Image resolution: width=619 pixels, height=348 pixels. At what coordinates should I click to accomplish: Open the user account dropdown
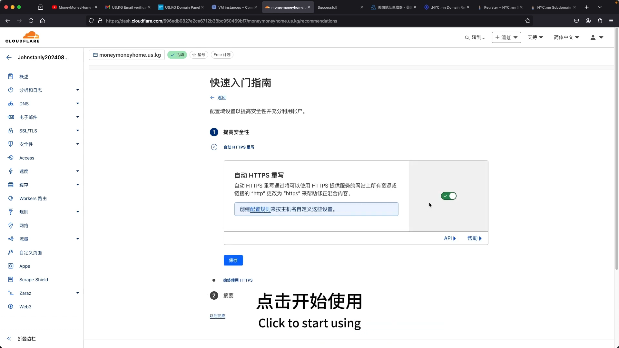[x=597, y=37]
